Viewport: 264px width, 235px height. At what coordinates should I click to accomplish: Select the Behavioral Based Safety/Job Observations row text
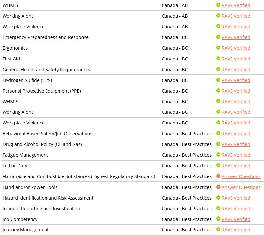(x=47, y=134)
